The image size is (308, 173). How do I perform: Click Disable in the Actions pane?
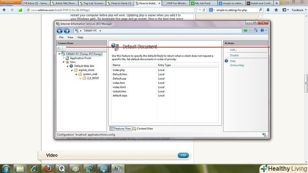point(234,55)
